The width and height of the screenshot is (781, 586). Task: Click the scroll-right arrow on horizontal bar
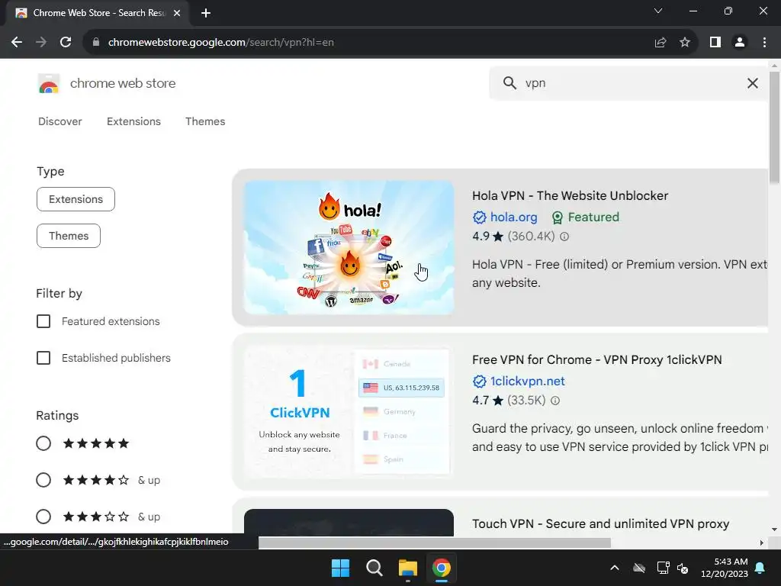pos(761,543)
